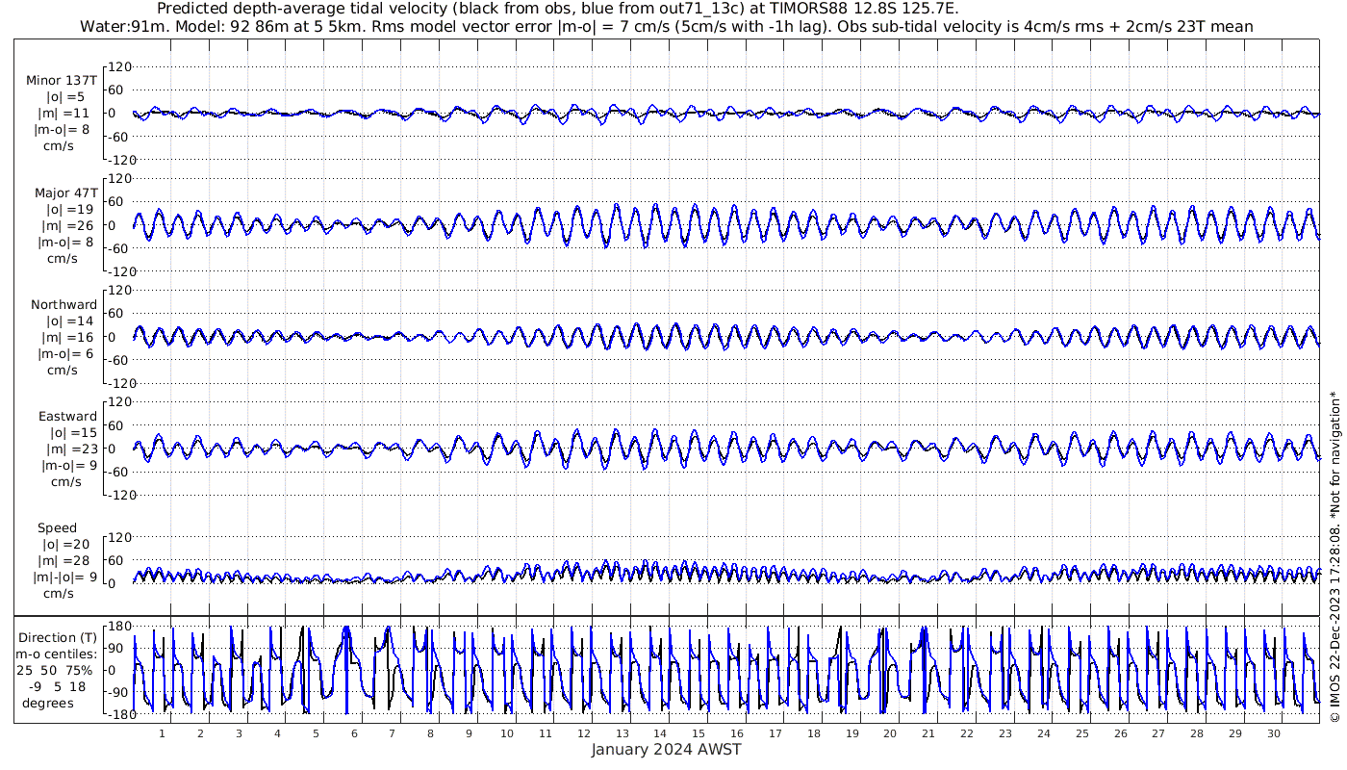
Task: Select the 'Direction (T)' panel label
Action: pyautogui.click(x=59, y=637)
